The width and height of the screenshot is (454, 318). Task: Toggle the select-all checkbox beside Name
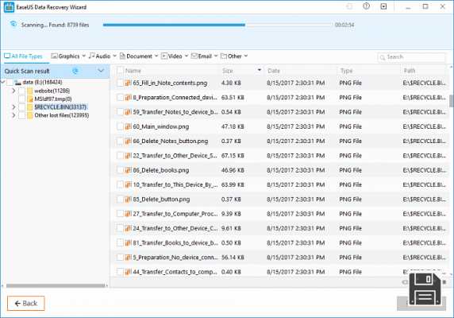(120, 70)
